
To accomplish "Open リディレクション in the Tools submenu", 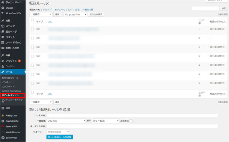I will [10, 95].
